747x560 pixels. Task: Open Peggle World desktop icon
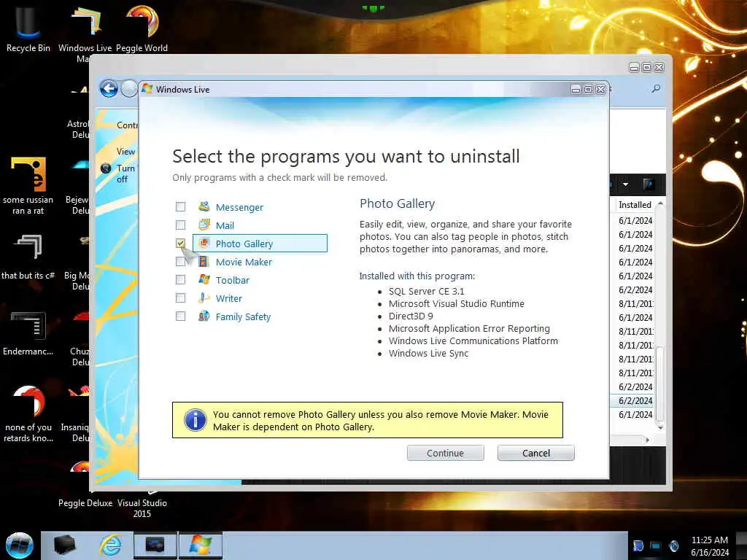point(142,29)
